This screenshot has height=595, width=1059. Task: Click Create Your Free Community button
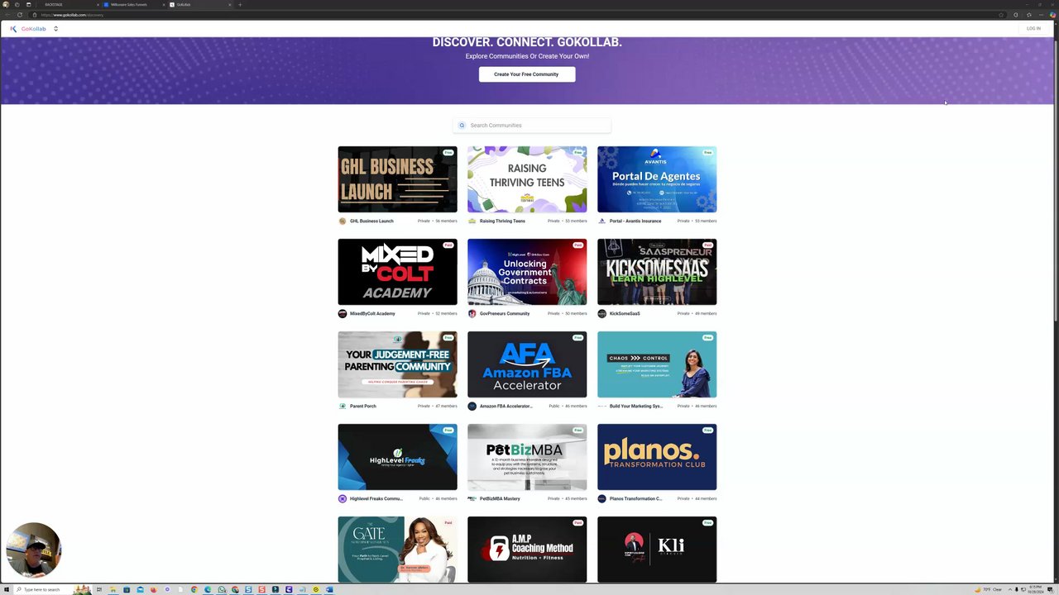coord(526,74)
